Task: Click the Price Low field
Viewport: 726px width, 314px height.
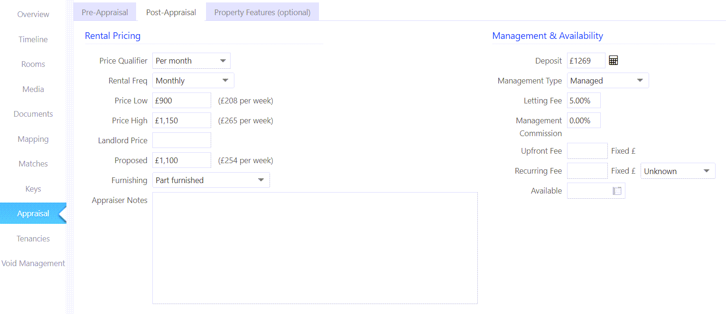Action: click(182, 101)
